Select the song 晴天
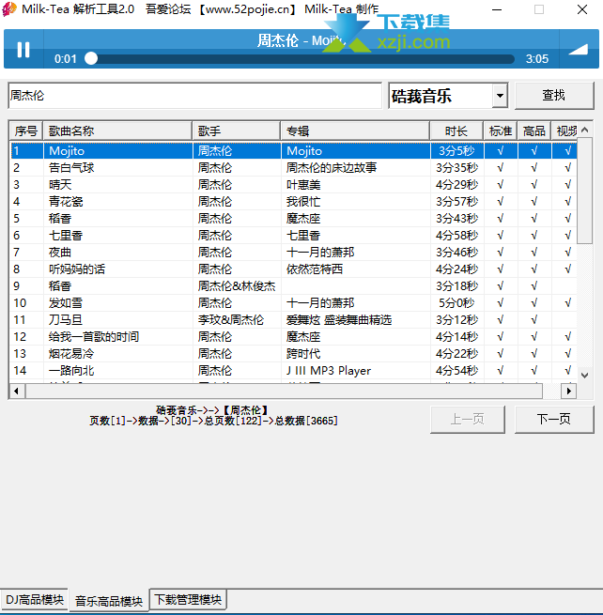 pos(59,185)
